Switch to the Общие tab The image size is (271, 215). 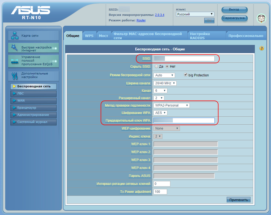pos(73,36)
